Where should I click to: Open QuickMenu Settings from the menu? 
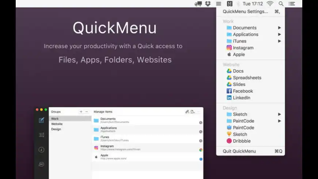click(250, 12)
